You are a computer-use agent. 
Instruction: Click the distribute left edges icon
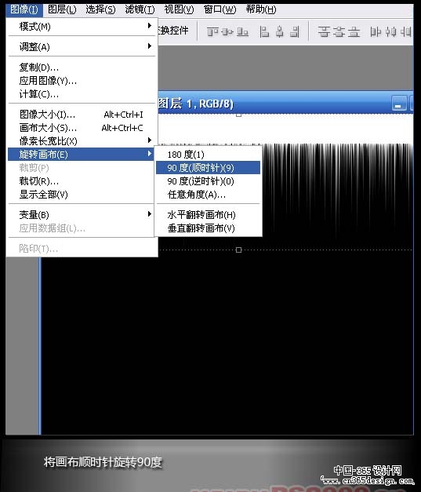point(376,31)
